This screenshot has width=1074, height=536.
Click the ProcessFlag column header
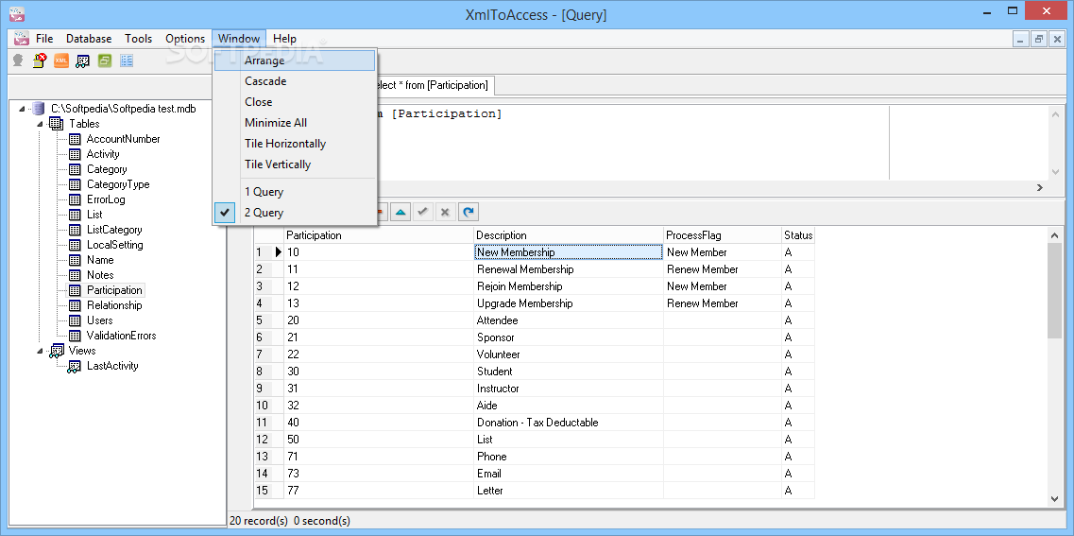[724, 235]
